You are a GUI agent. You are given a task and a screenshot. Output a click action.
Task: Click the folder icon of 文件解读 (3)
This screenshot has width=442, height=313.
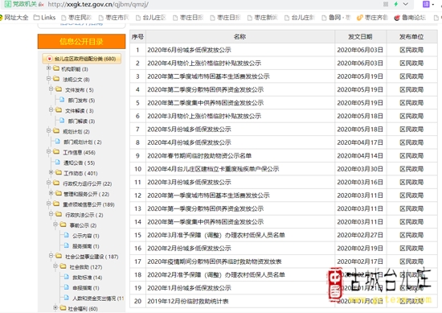pos(59,110)
